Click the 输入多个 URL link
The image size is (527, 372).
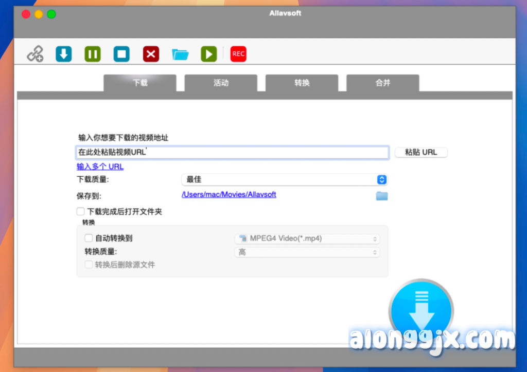pos(100,166)
